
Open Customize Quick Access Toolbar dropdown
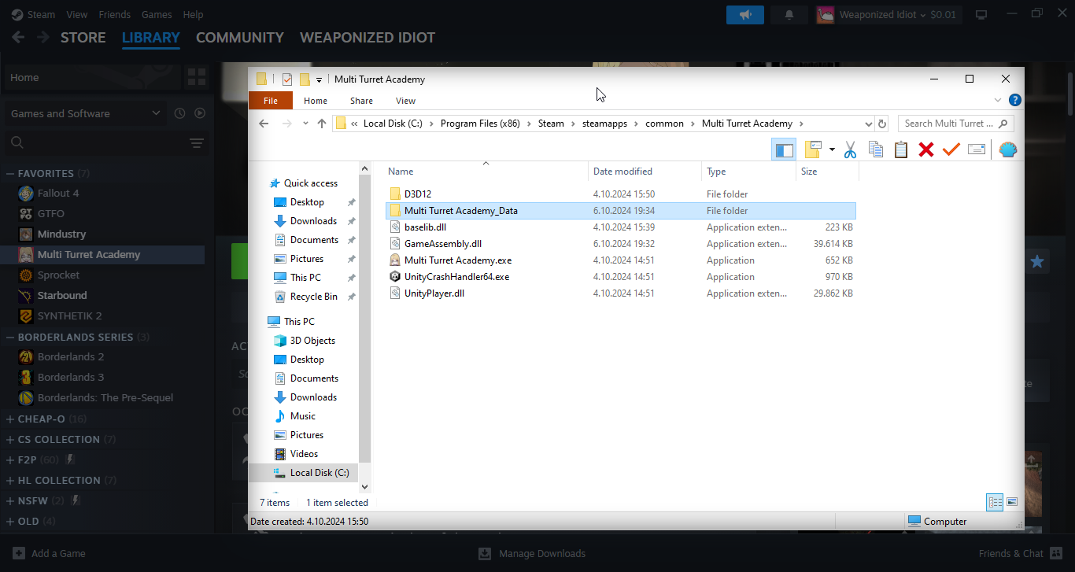[319, 79]
